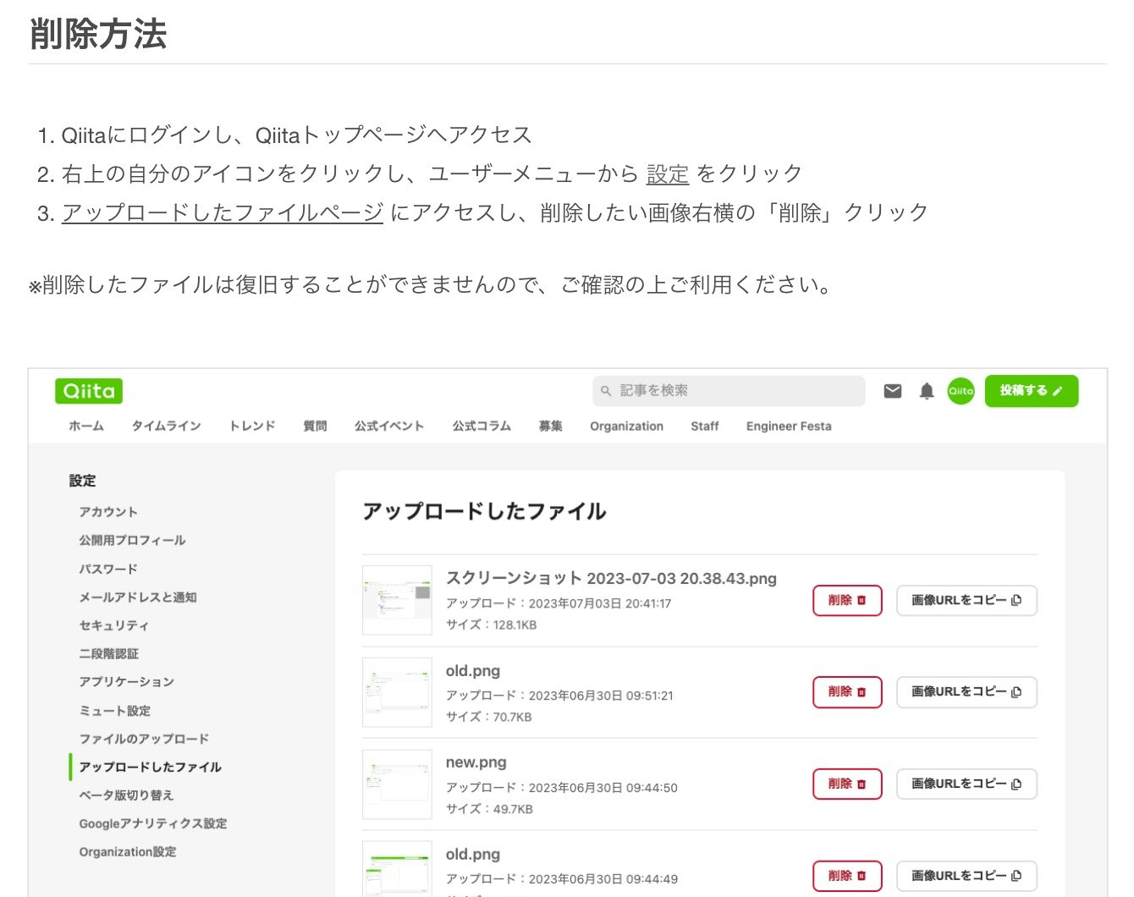Image resolution: width=1134 pixels, height=897 pixels.
Task: Open the Staff tab
Action: pyautogui.click(x=705, y=426)
